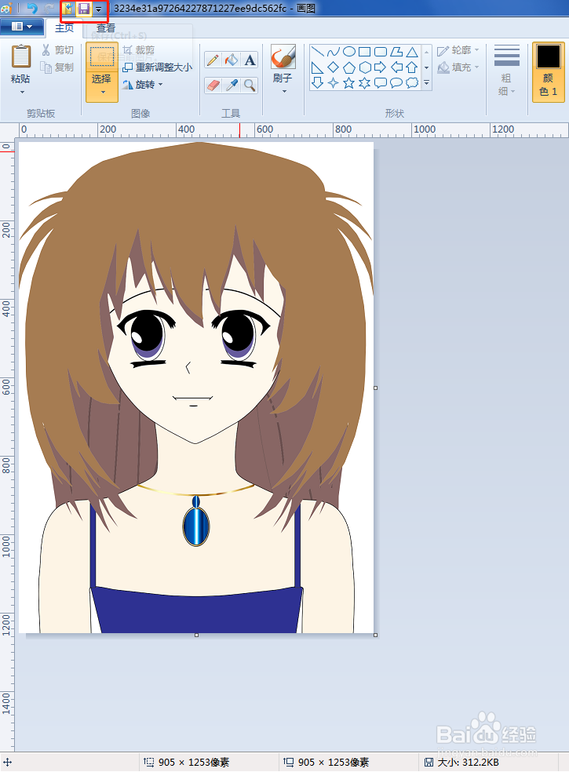Click 剪切 cut button
The height and width of the screenshot is (772, 569).
pyautogui.click(x=57, y=50)
